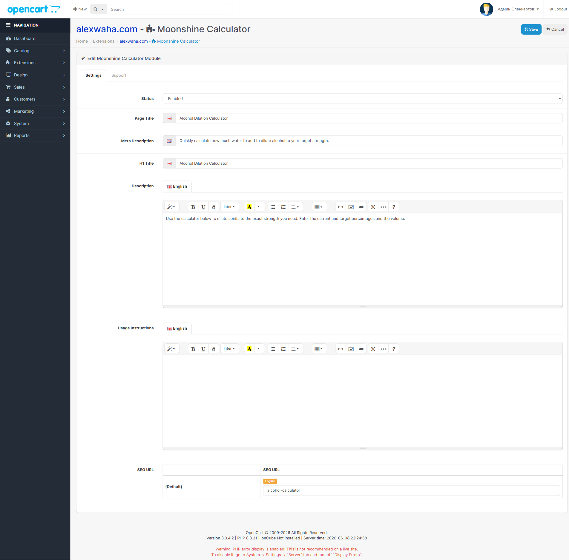Image resolution: width=569 pixels, height=560 pixels.
Task: Insert a picture in Usage Instructions editor
Action: coord(351,349)
